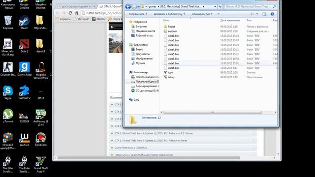This screenshot has height=177, width=315.
Task: Open Сервисы bookmark in Chrome
Action: point(63,19)
